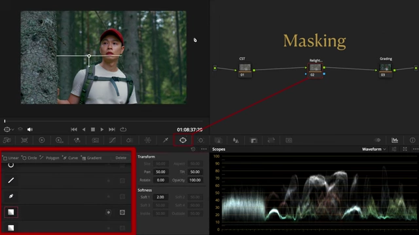Show the Keyframes panel
This screenshot has width=419, height=235.
377,140
